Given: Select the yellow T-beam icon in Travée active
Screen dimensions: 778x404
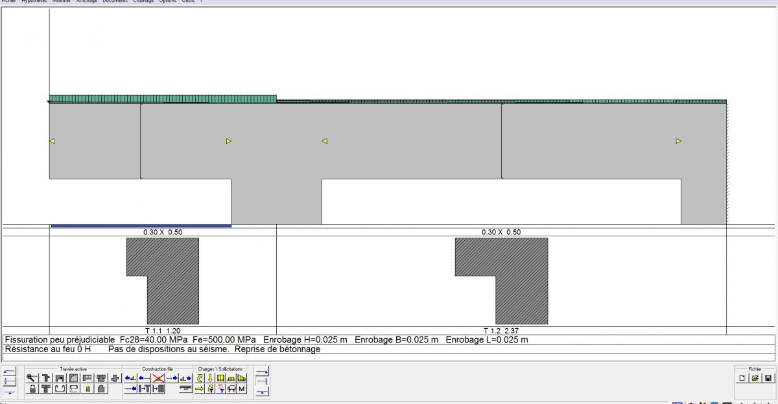Looking at the screenshot, I should click(x=45, y=389).
